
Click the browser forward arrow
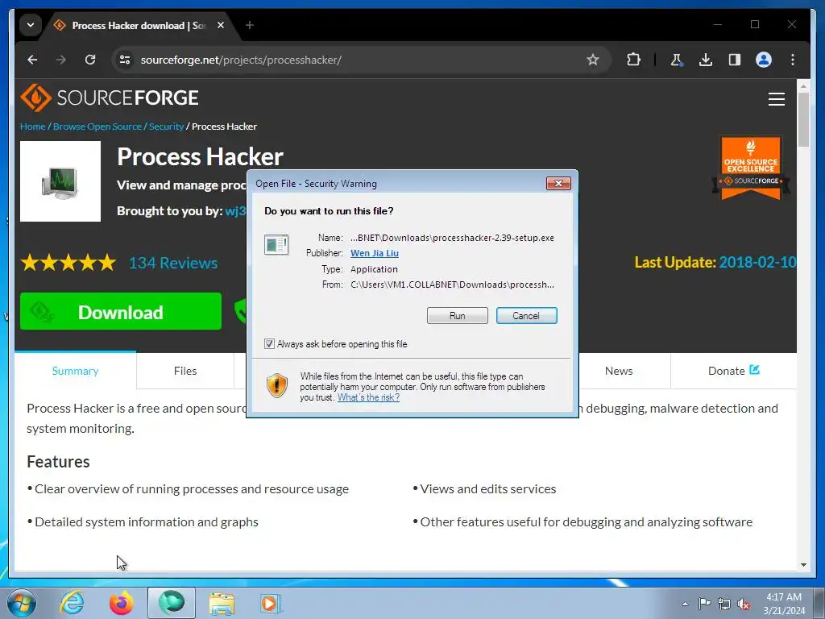click(61, 60)
